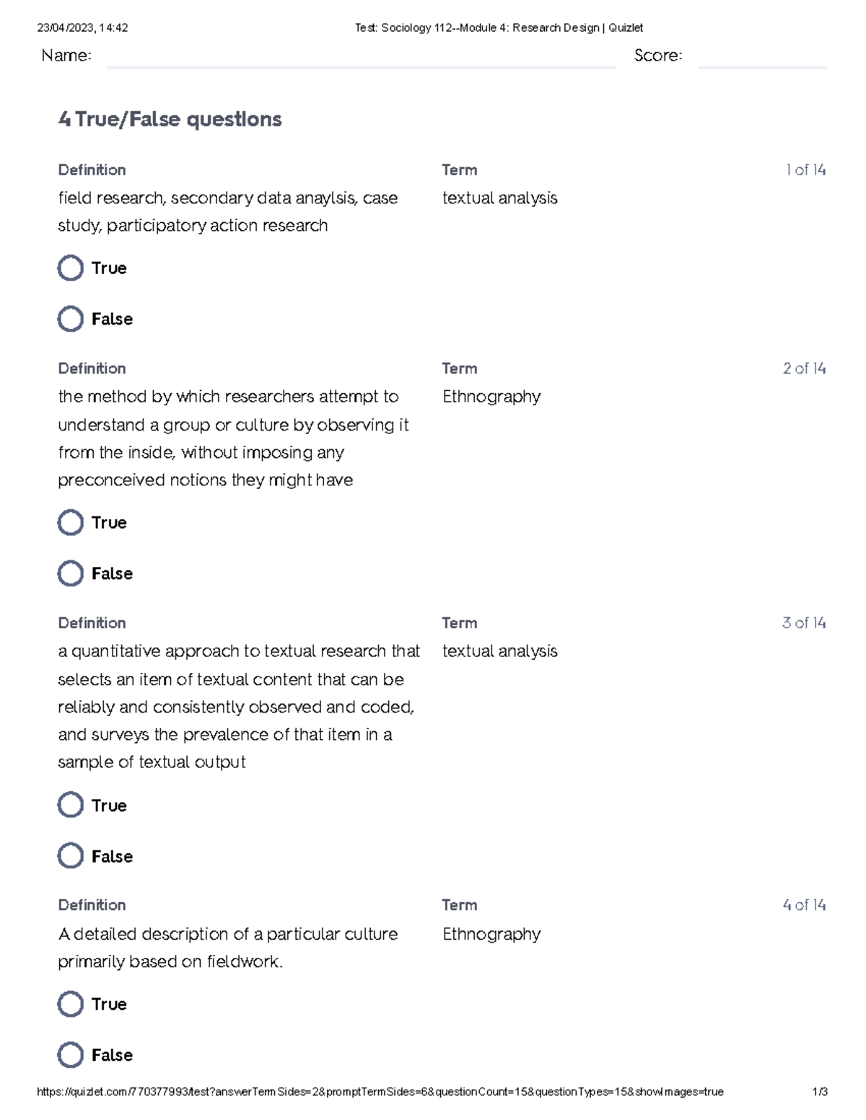
Task: Open the quizlet.com test URL in footer
Action: 380,1092
